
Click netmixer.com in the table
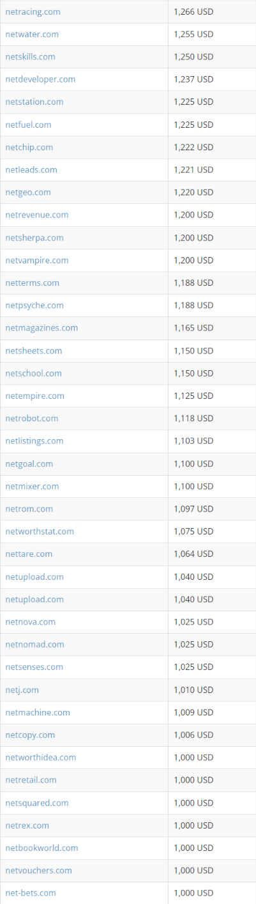32,486
